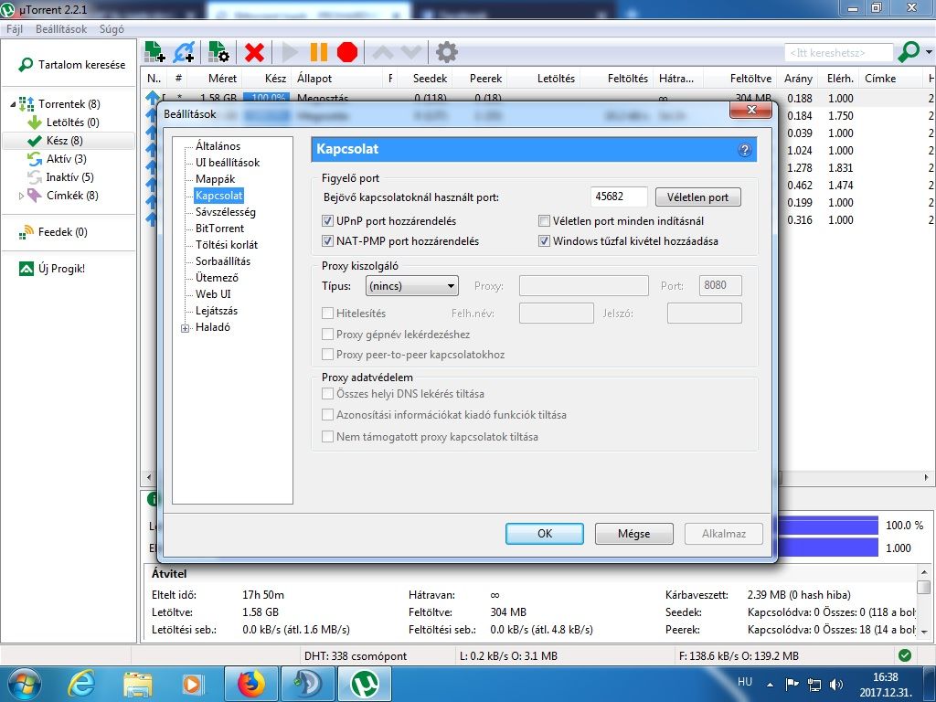Open the Fájl menu

(15, 28)
